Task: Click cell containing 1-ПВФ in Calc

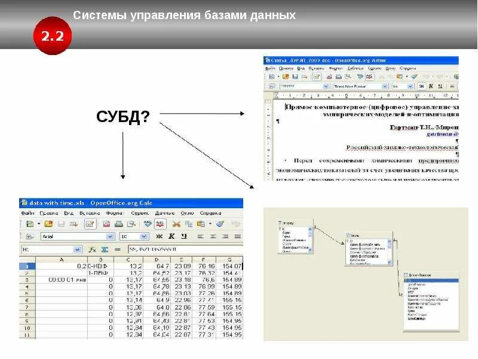Action: [100, 273]
